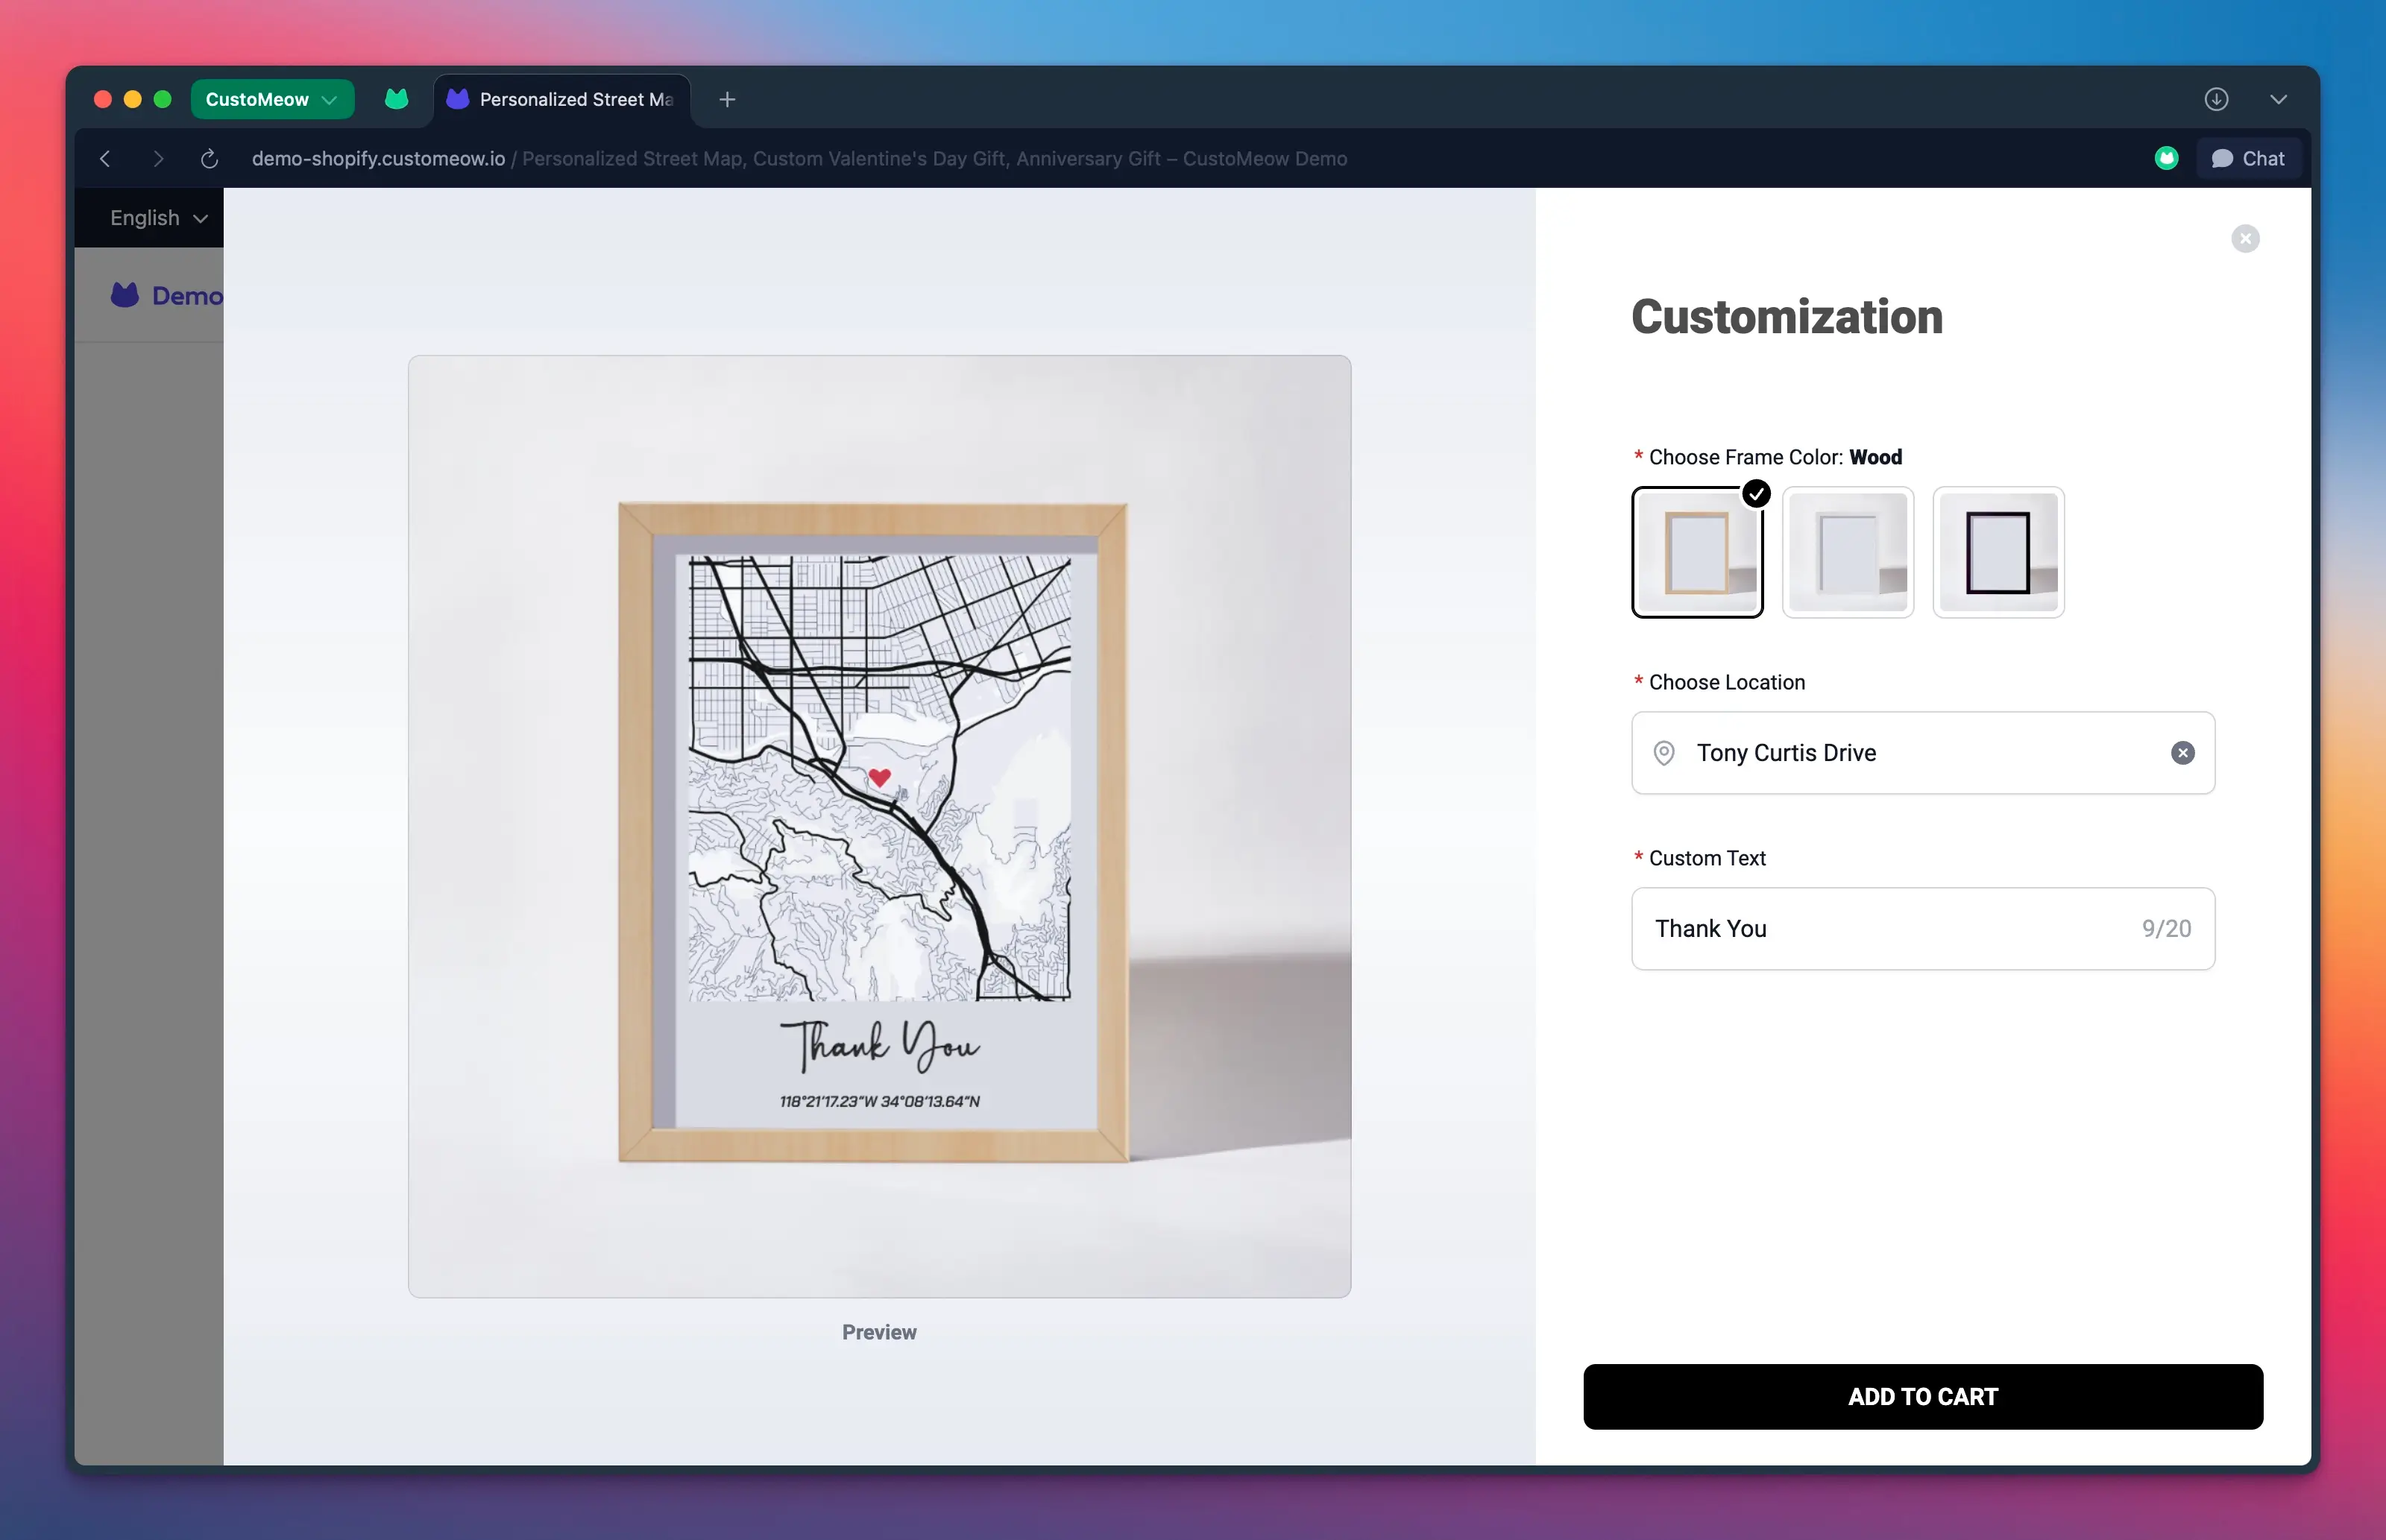Click the Preview label below the image

pos(879,1332)
